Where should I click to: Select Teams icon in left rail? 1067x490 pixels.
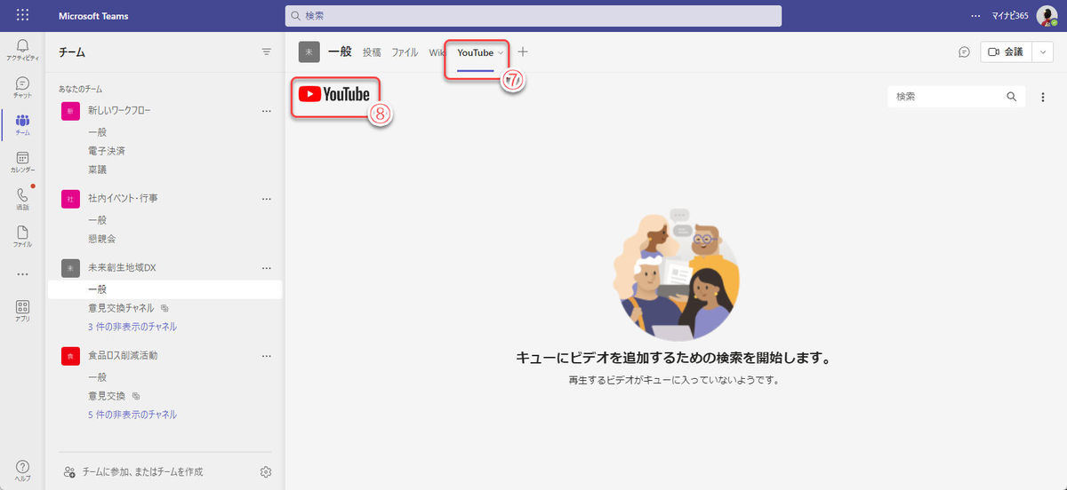coord(22,124)
